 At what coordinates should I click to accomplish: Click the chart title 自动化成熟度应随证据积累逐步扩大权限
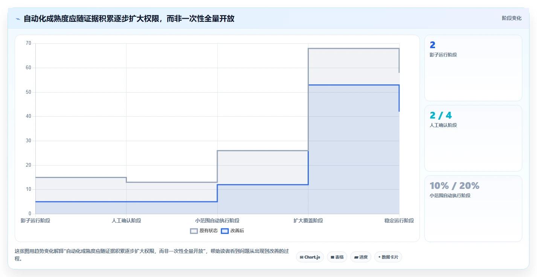(x=129, y=18)
